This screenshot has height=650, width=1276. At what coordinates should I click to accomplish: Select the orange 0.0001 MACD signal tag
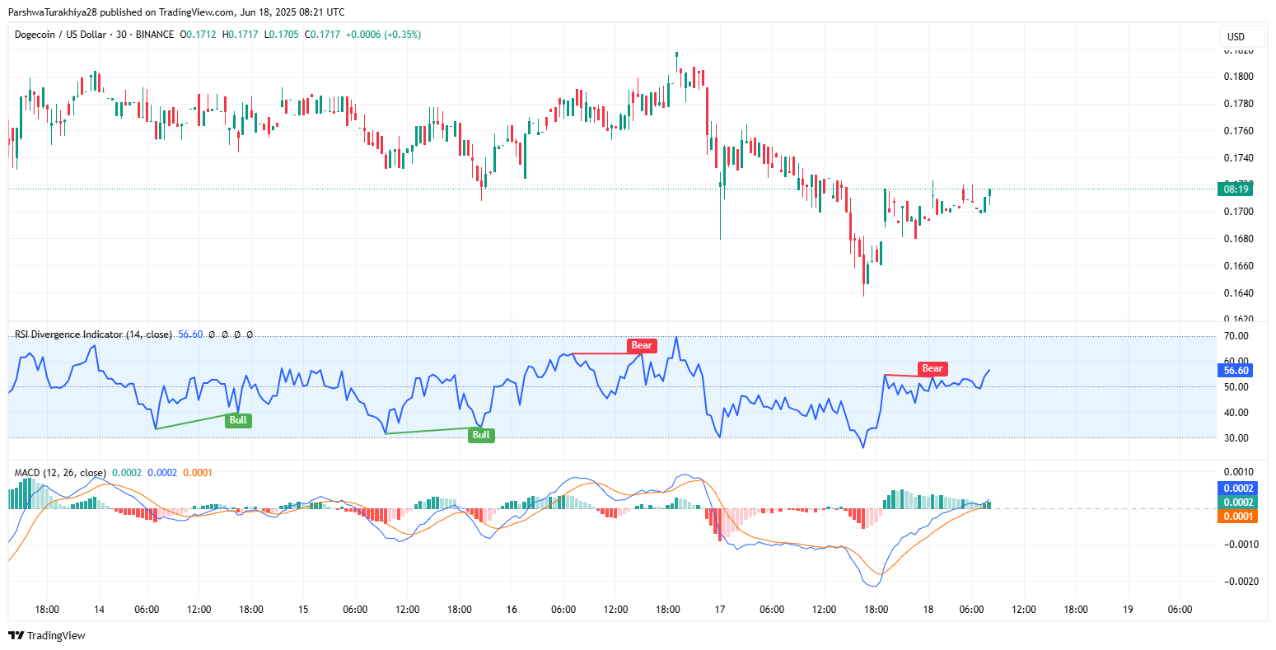tap(1236, 517)
